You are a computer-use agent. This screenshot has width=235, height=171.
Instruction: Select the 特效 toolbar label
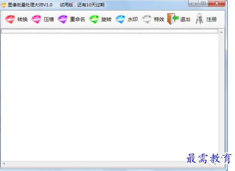[x=159, y=20]
